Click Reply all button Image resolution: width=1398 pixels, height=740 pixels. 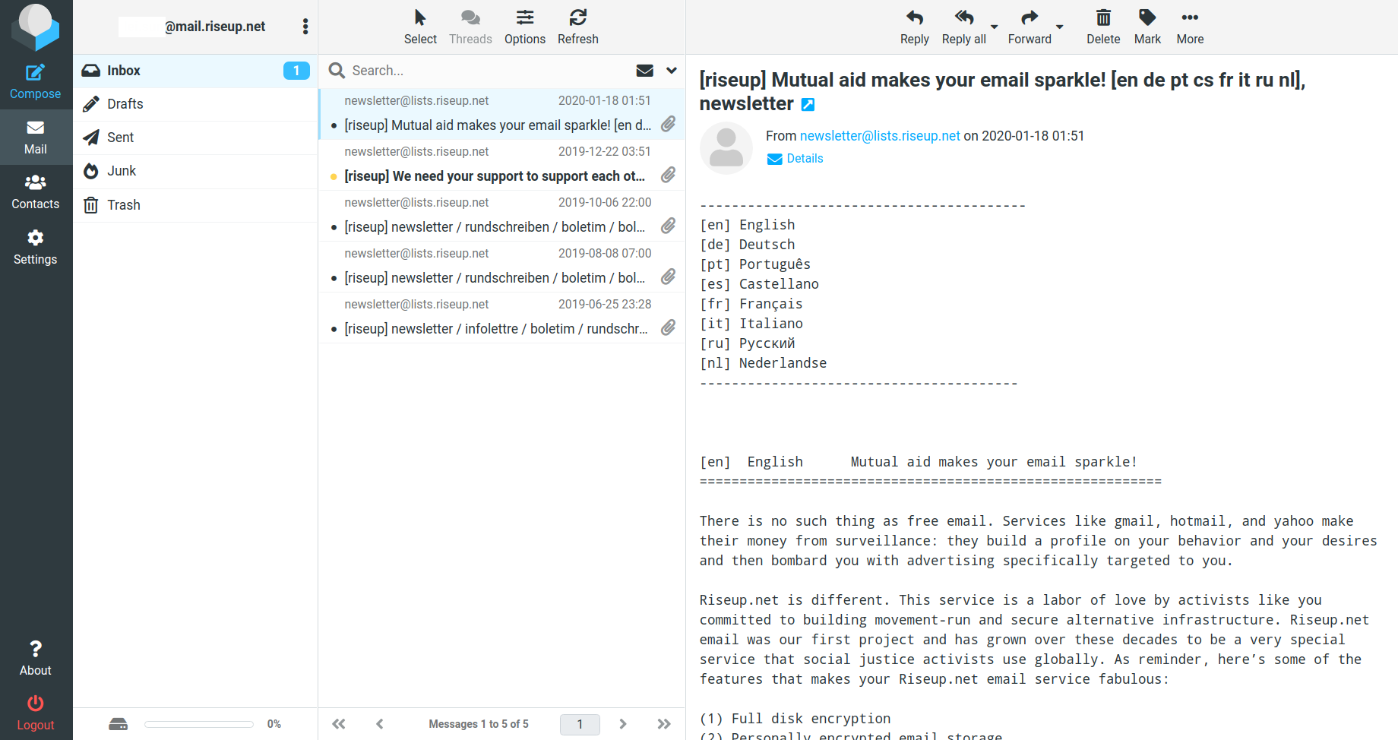(x=964, y=27)
